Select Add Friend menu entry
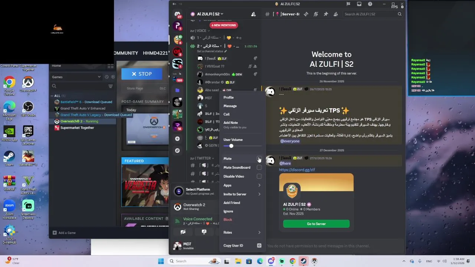The width and height of the screenshot is (475, 267). (242, 203)
